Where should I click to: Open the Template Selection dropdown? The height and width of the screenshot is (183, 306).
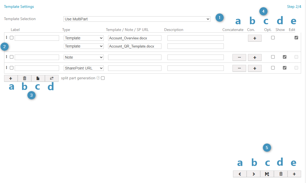pos(137,19)
